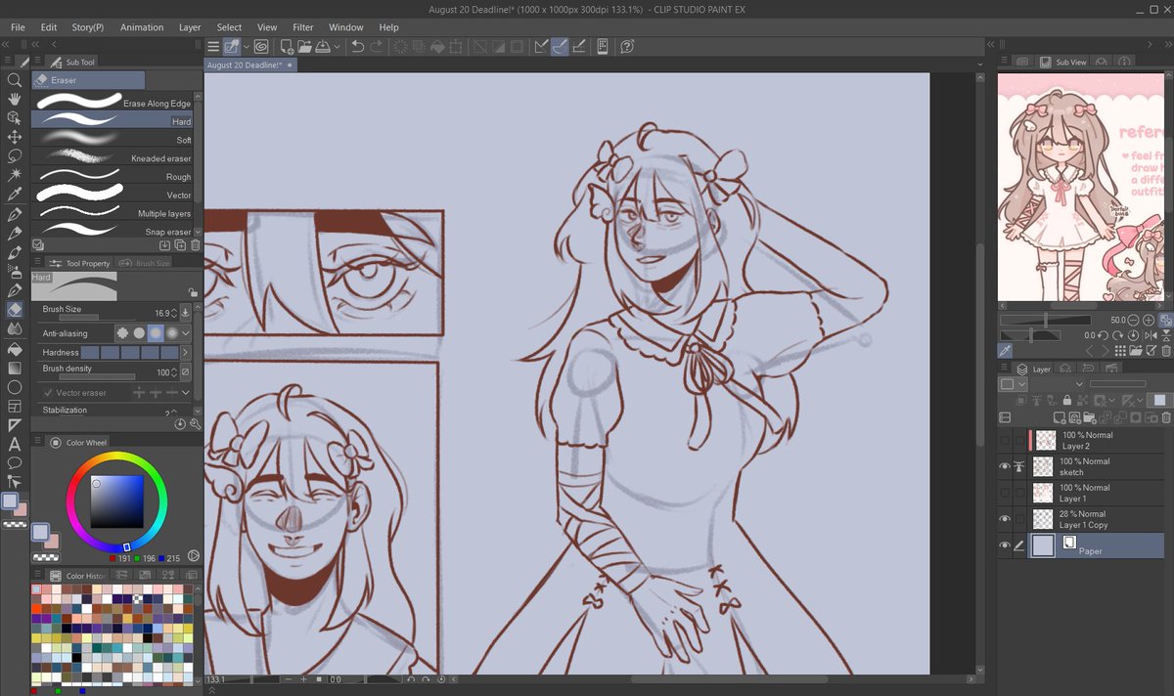Zoom in the Sub View image
Image resolution: width=1174 pixels, height=696 pixels.
(1149, 320)
